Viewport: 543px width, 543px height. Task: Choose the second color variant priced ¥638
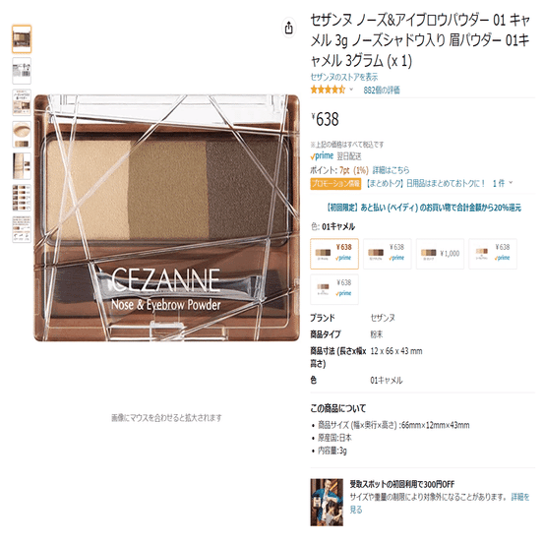click(x=388, y=254)
